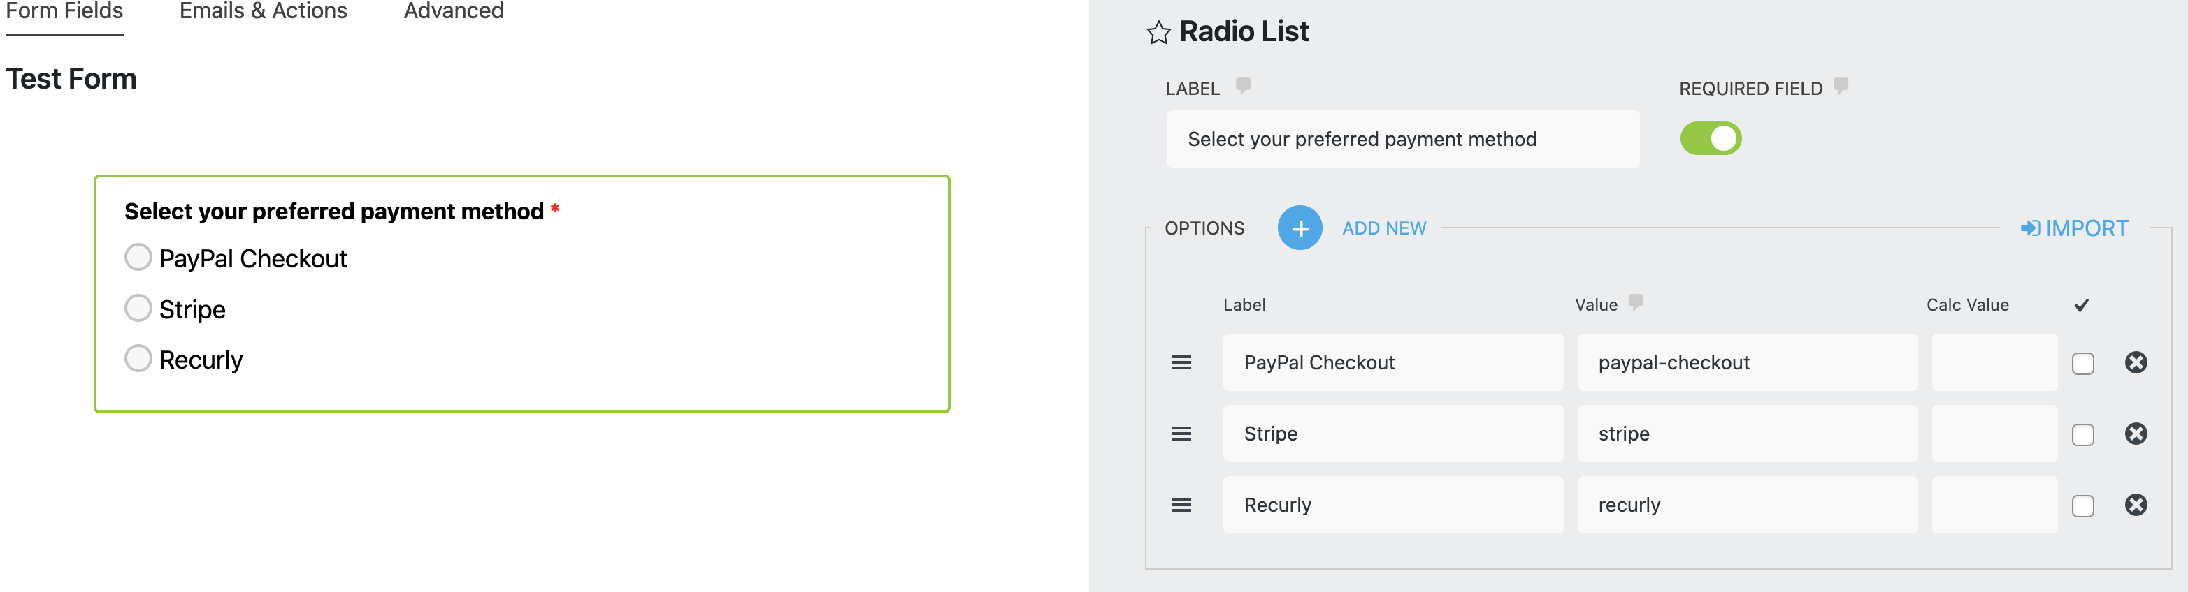Click the checkmark column header icon
Viewport: 2188px width, 592px height.
coord(2081,304)
